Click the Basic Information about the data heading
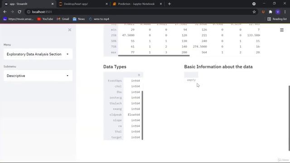Viewport: 290px width, 163px height. pos(218,67)
